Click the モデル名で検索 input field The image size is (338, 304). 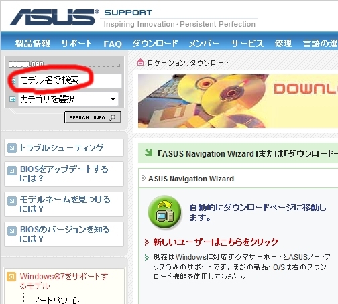70,80
